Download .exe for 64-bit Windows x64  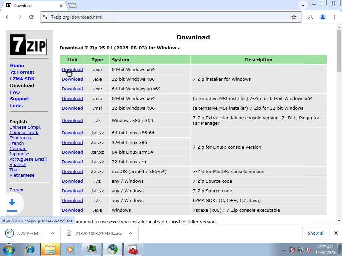(x=72, y=69)
